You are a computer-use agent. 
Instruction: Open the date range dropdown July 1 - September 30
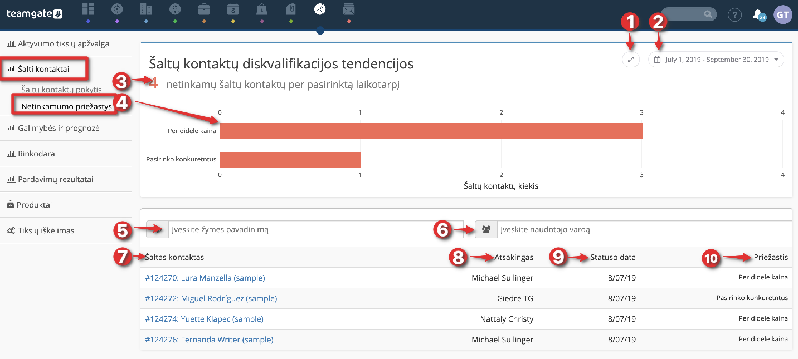[x=716, y=60]
